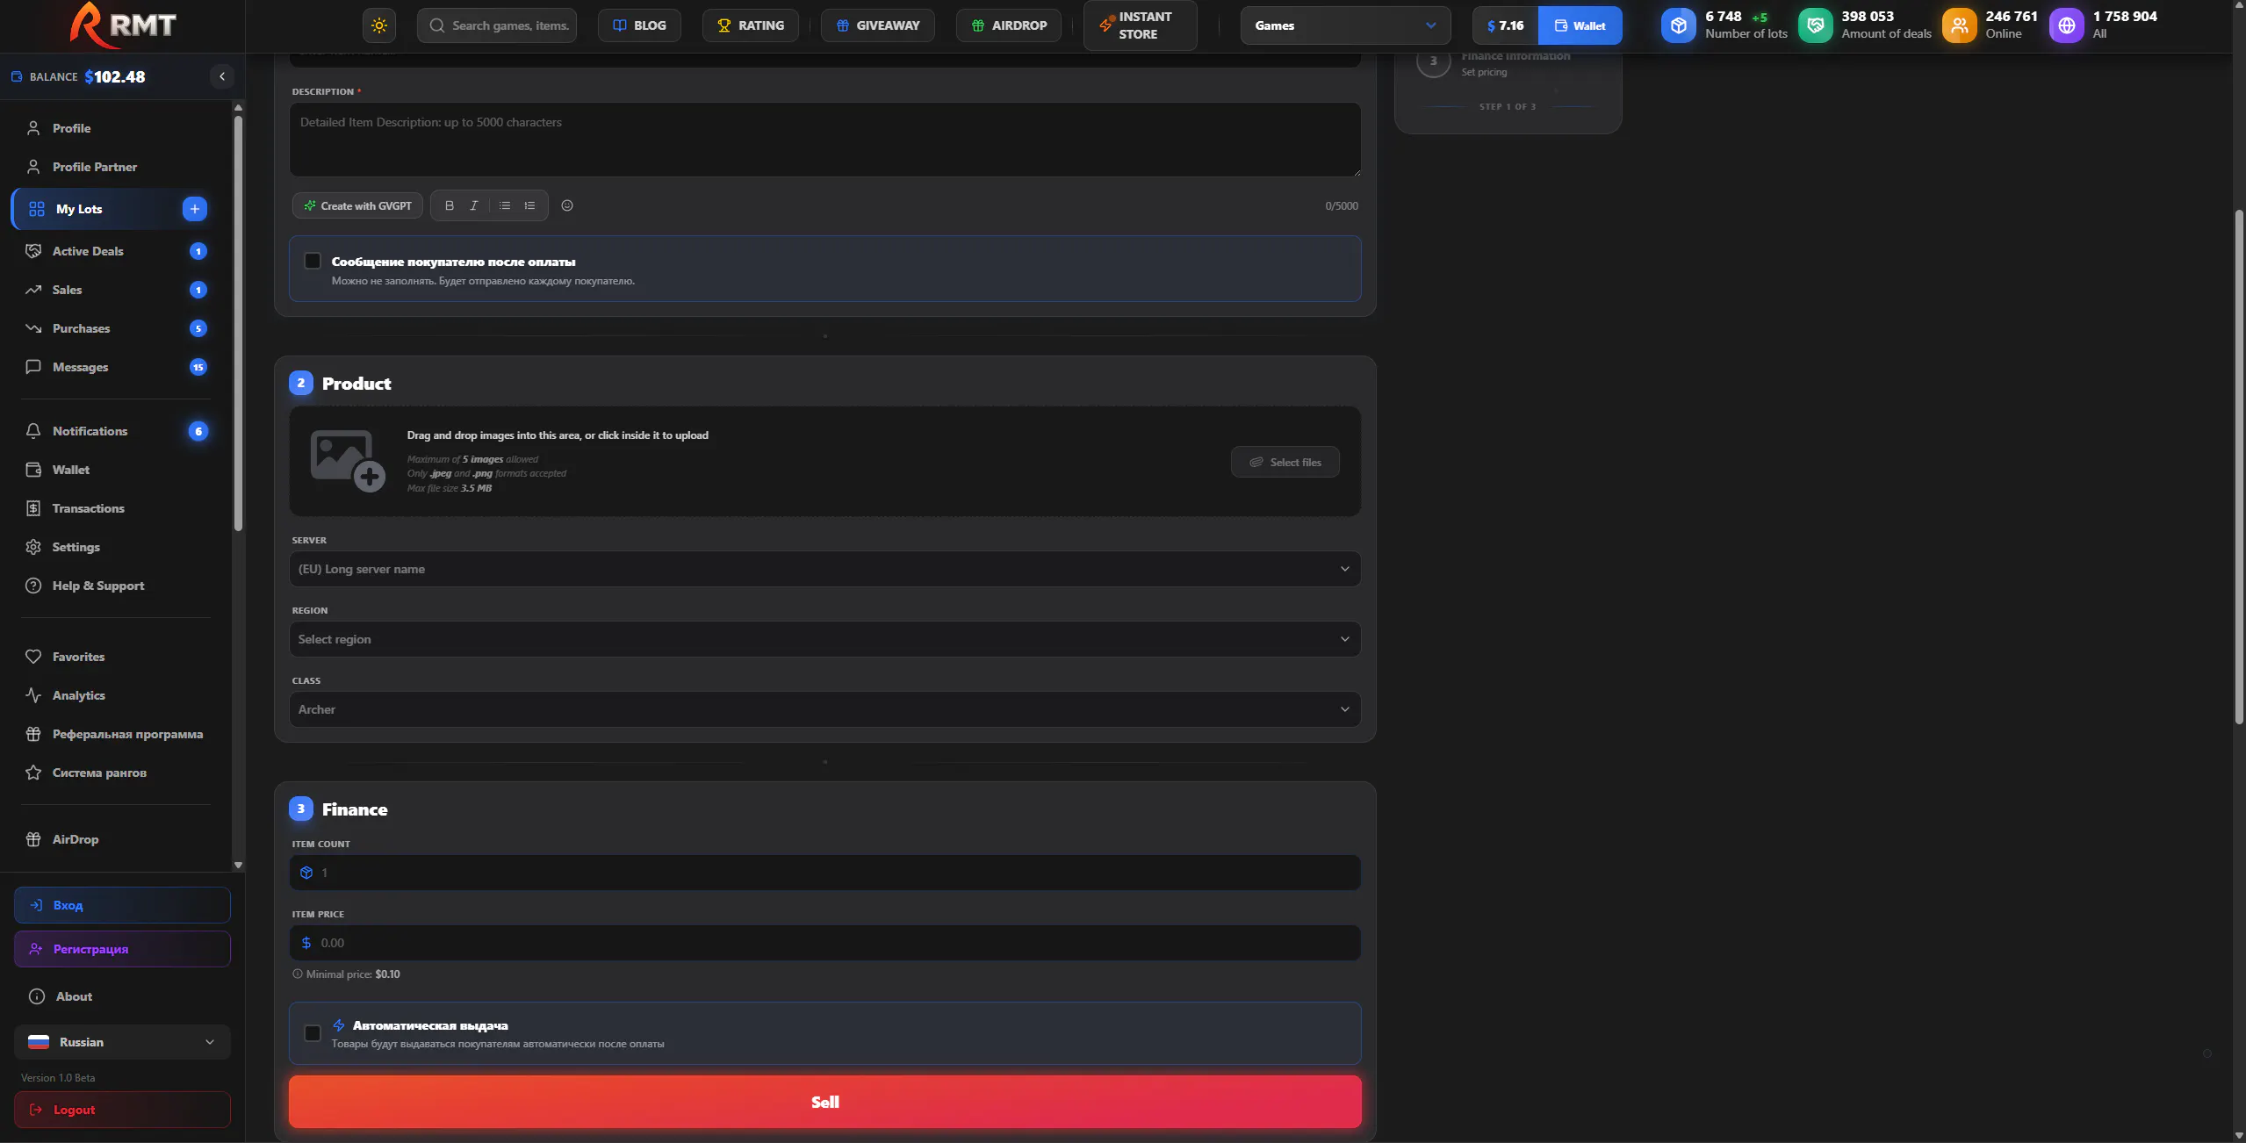Screen dimensions: 2246x1143
Task: Click the RMT logo
Action: [x=123, y=25]
